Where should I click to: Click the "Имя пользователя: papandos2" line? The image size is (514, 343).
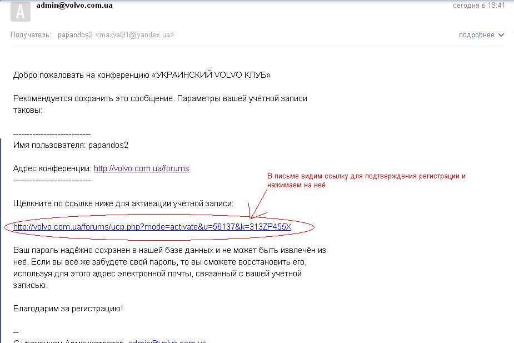pos(71,145)
